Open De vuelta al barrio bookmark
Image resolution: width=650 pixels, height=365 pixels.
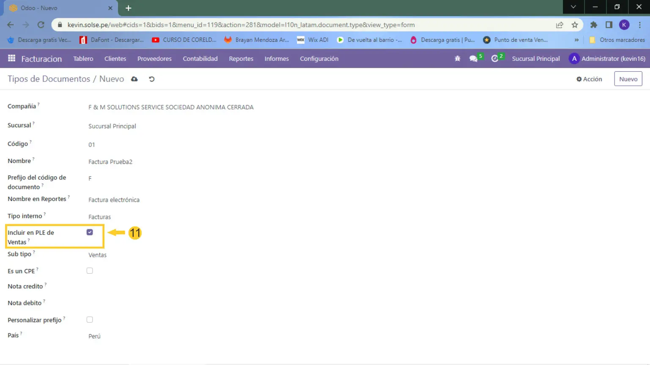(x=370, y=40)
